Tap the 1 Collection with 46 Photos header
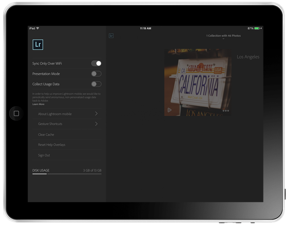This screenshot has width=286, height=227. coord(223,36)
